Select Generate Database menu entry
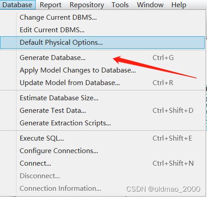This screenshot has height=197, width=207. click(x=103, y=58)
